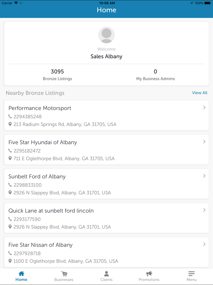
Task: Expand Five Star Hyundai listing chevron
Action: coord(204,142)
